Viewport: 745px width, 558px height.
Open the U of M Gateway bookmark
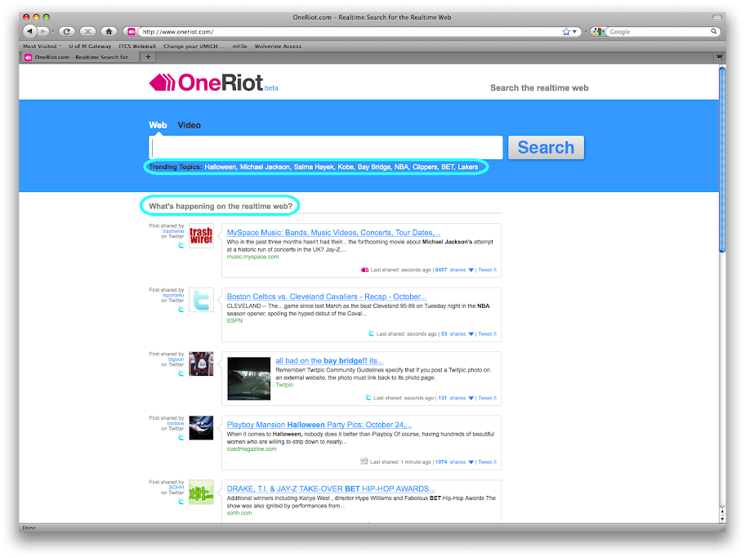(90, 46)
